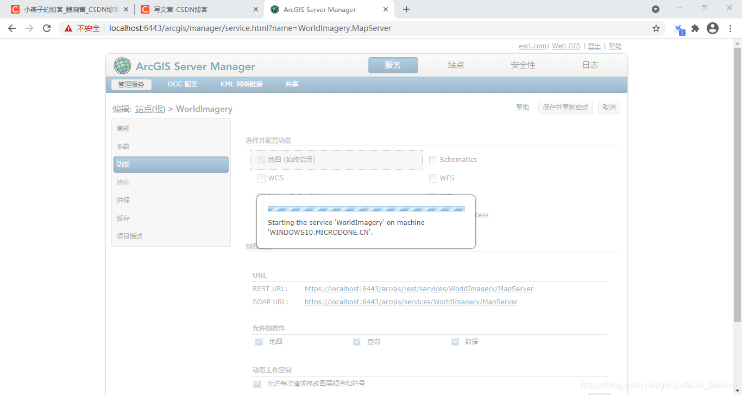Click the browser forward arrow

pos(29,28)
